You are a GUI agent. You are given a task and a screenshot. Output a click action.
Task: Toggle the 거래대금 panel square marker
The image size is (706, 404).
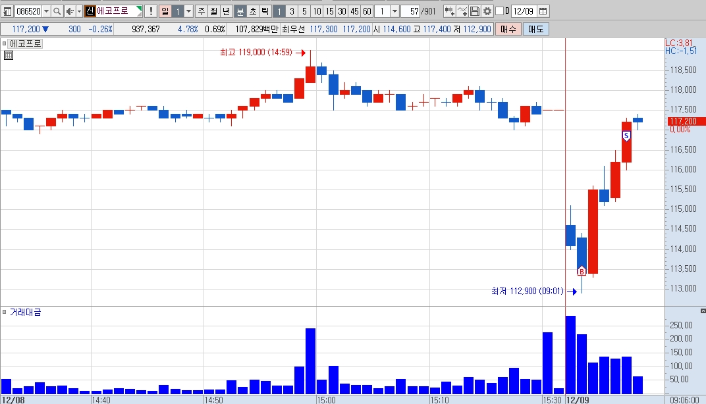point(4,312)
